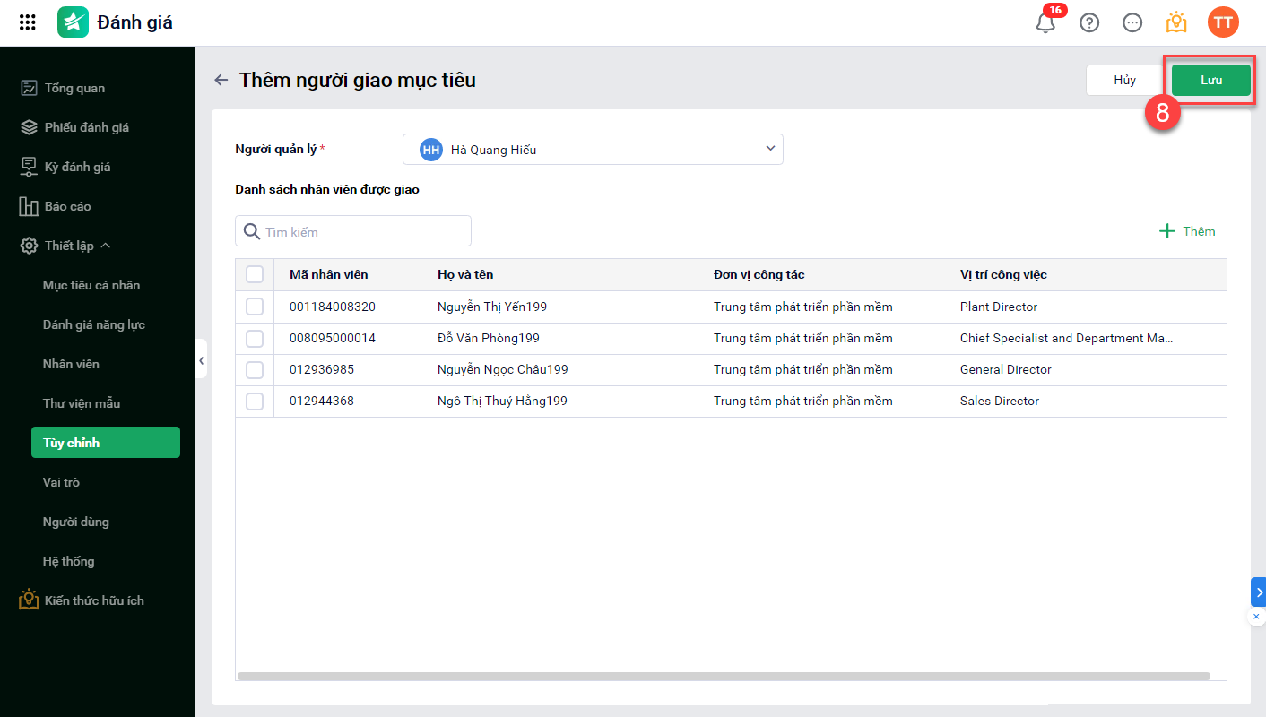1266x717 pixels.
Task: Open the Người quản lý dropdown
Action: [x=593, y=150]
